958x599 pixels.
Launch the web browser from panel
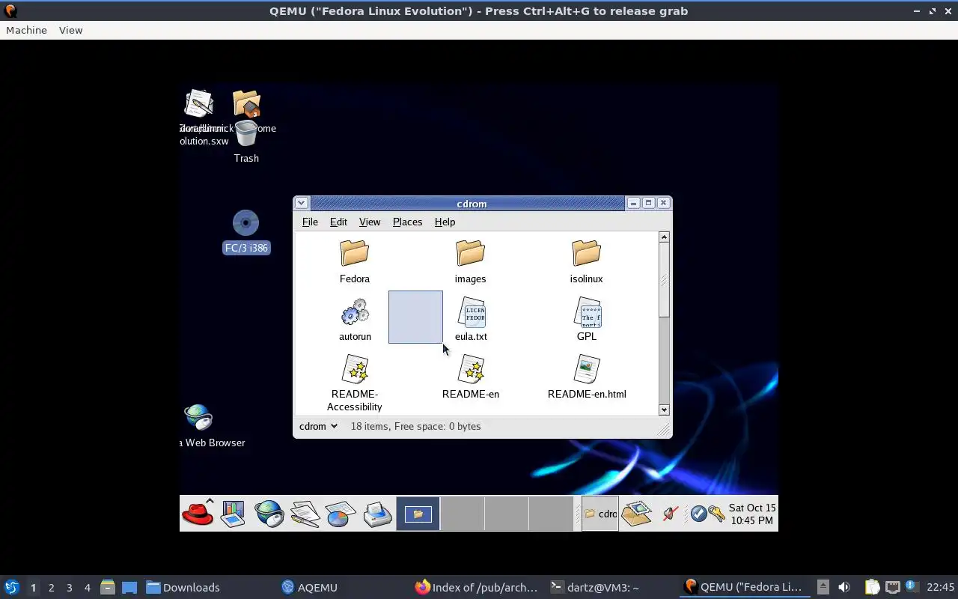tap(269, 514)
